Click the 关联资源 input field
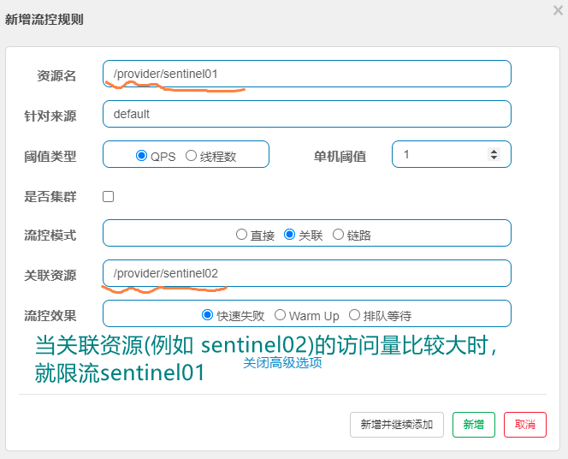 pos(307,273)
